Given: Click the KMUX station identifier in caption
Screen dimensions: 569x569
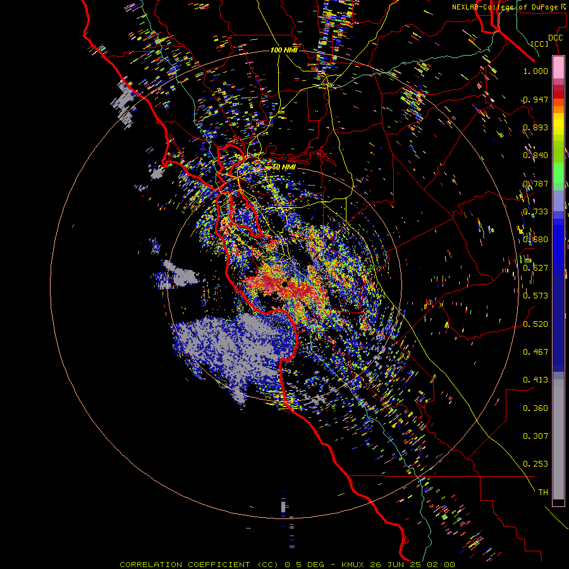Looking at the screenshot, I should click(353, 565).
